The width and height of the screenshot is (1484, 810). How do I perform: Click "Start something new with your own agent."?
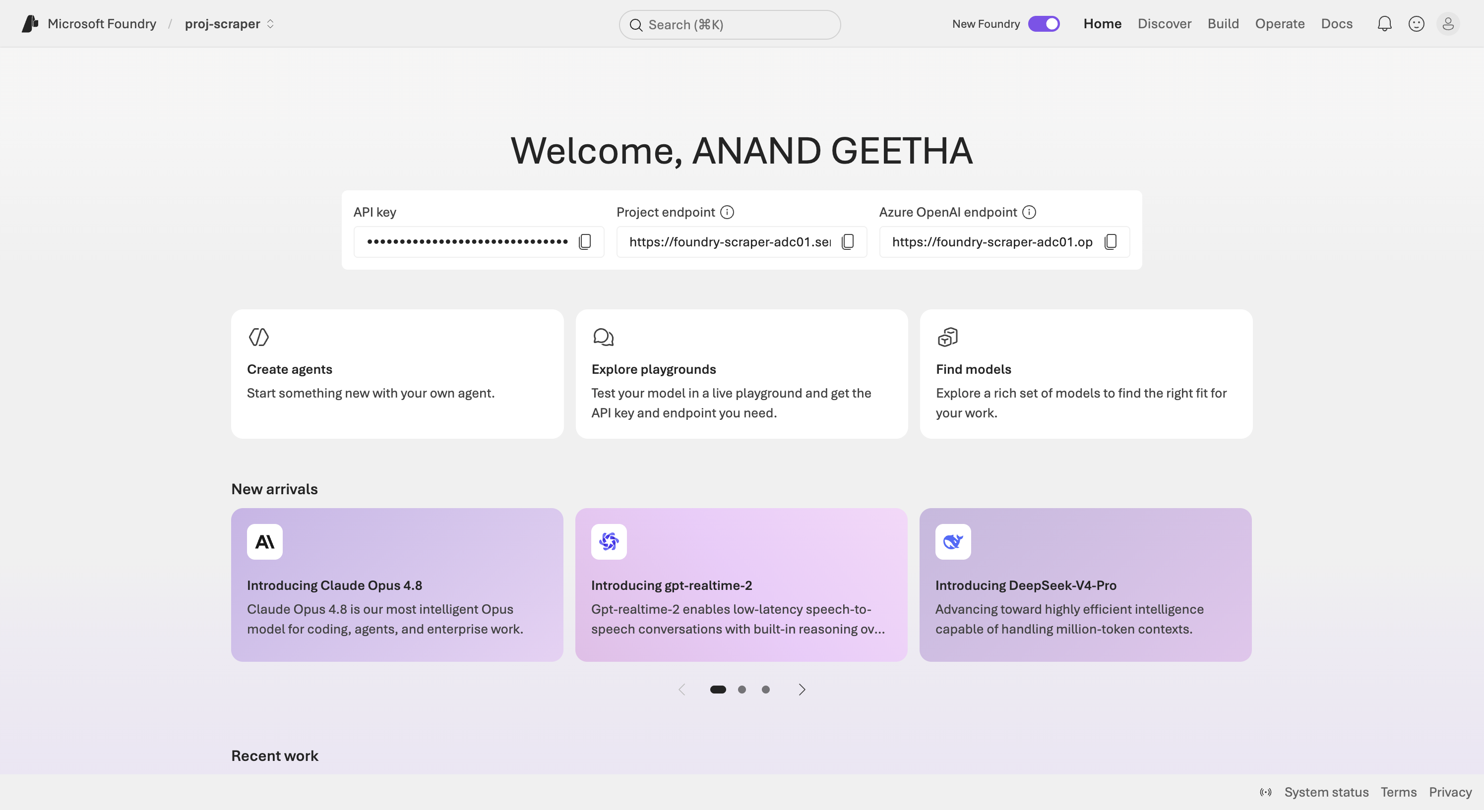[371, 393]
